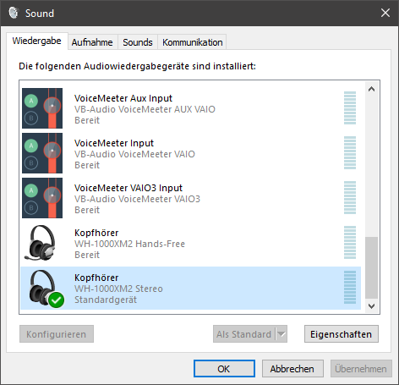Select the 'VoiceMeeter Aux Input' device name

tap(123, 98)
